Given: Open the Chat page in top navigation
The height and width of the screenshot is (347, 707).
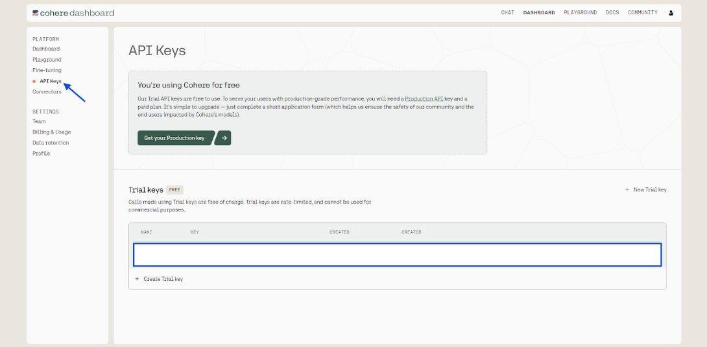Looking at the screenshot, I should (507, 13).
